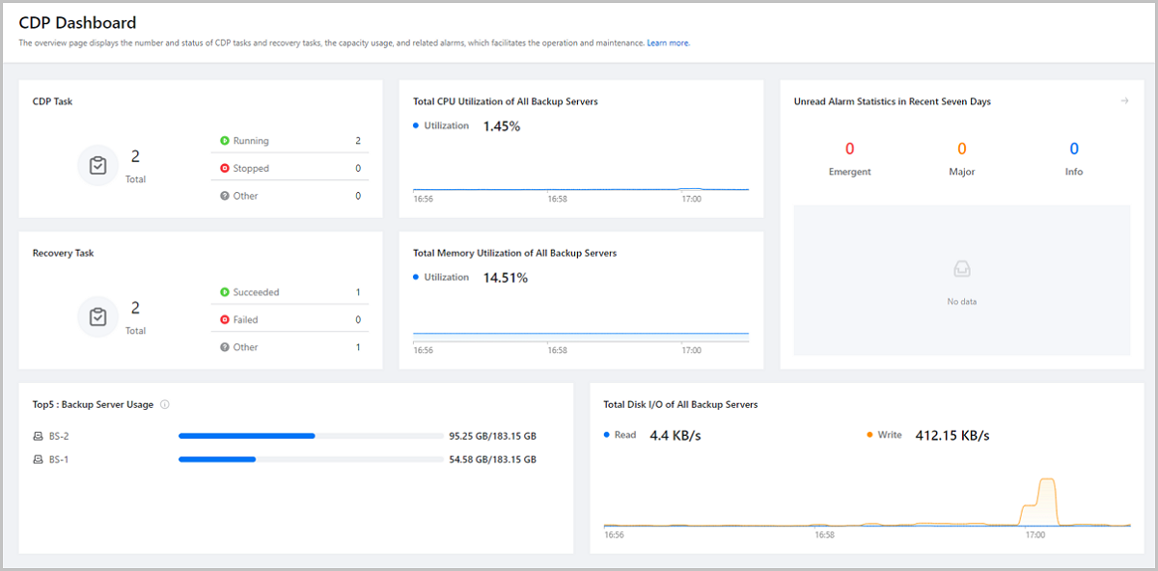Click the green Succeeded status icon
1158x571 pixels.
click(225, 292)
